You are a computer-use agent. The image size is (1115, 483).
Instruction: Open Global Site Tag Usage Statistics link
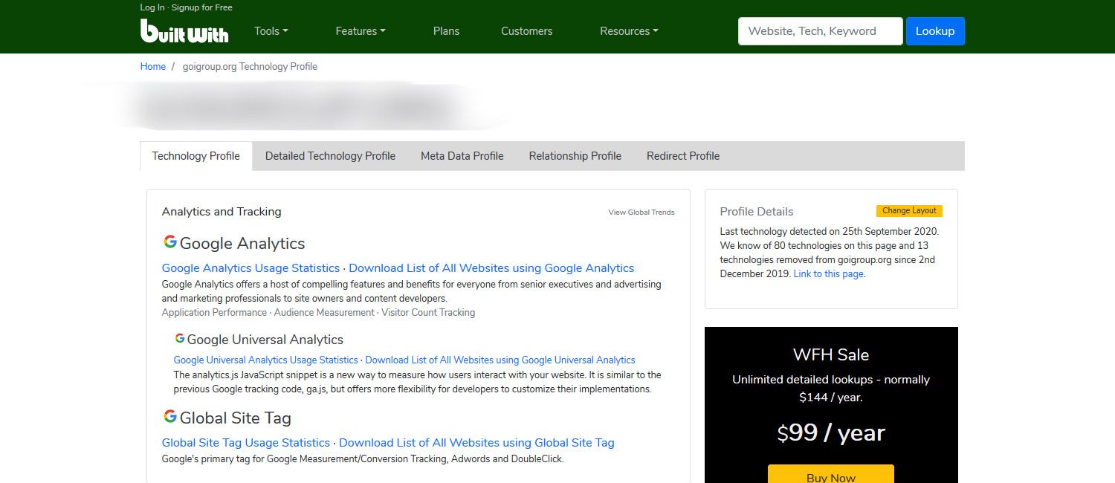point(246,443)
